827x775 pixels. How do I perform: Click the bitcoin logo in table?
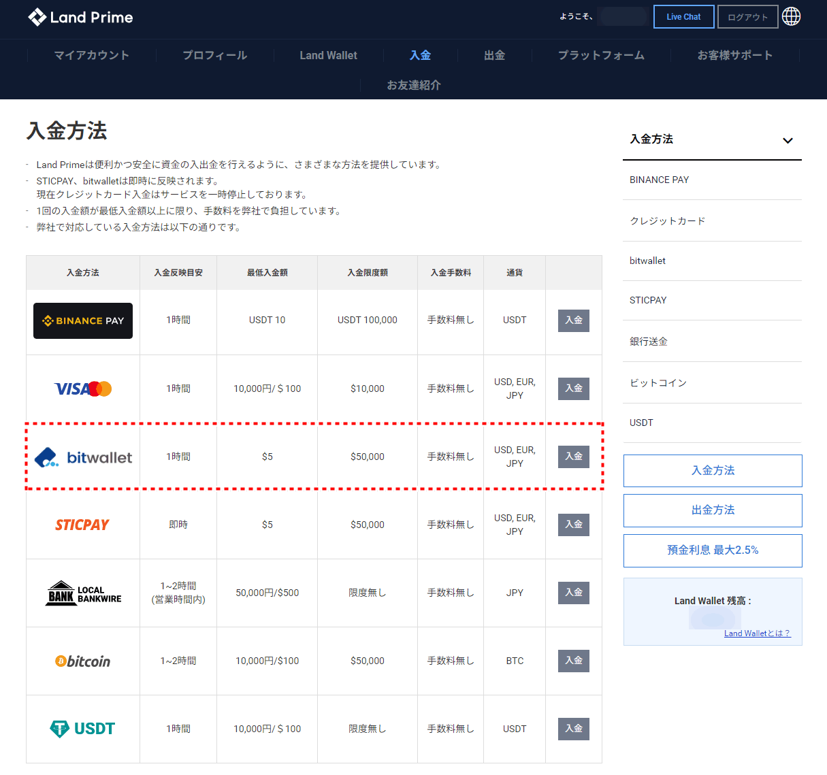coord(82,661)
